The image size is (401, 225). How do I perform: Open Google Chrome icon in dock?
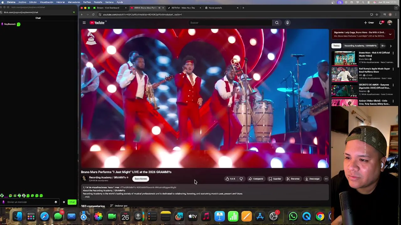pos(320,216)
